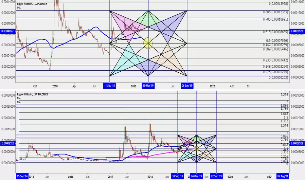Select Fibonacci level '0.148(0.00002234)'
305x180 pixels.
pos(276,66)
